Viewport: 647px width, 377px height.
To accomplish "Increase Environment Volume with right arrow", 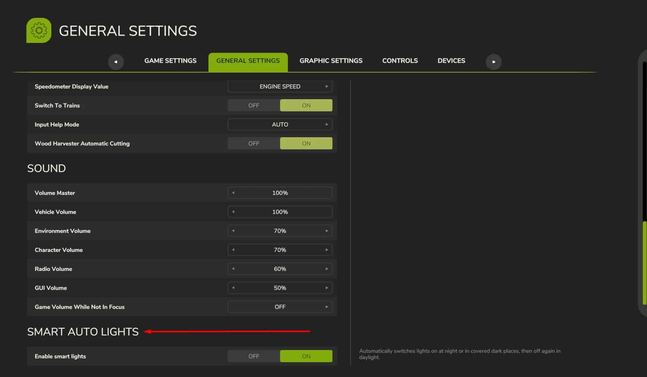I will [326, 231].
